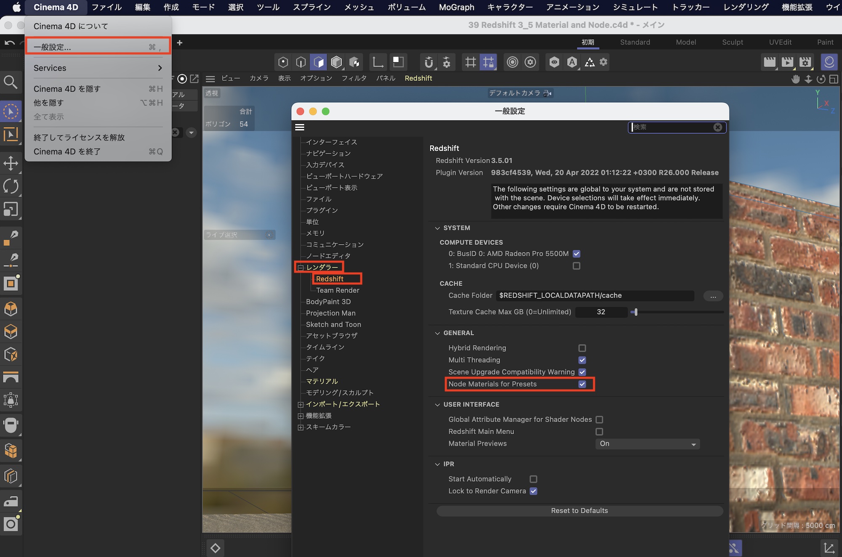Viewport: 842px width, 557px height.
Task: Select the Move tool in left toolbar
Action: [x=11, y=163]
